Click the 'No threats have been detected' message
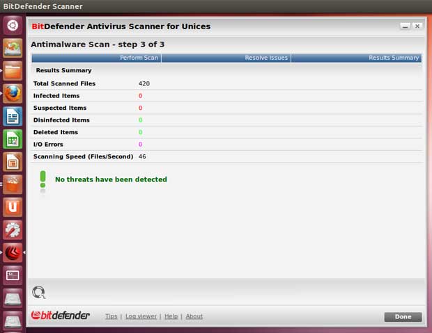 click(x=111, y=179)
